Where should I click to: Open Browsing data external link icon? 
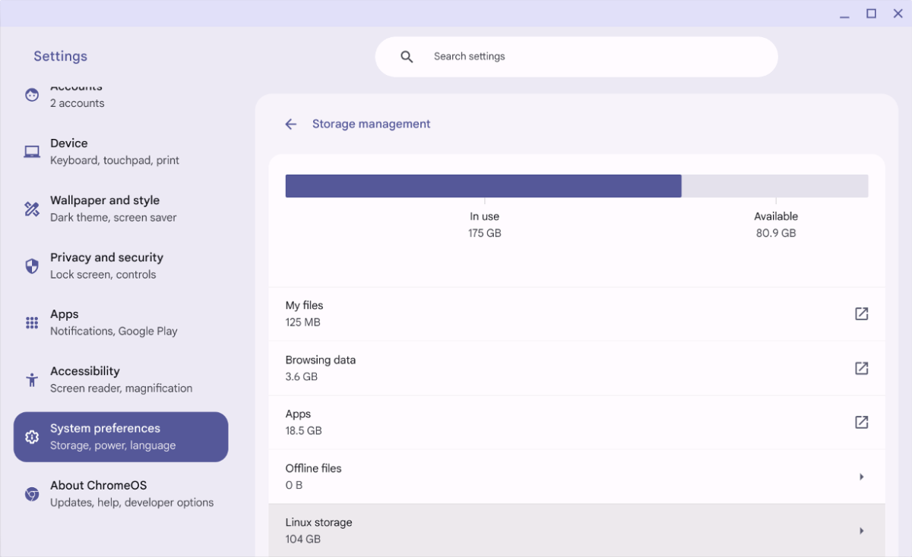(861, 368)
